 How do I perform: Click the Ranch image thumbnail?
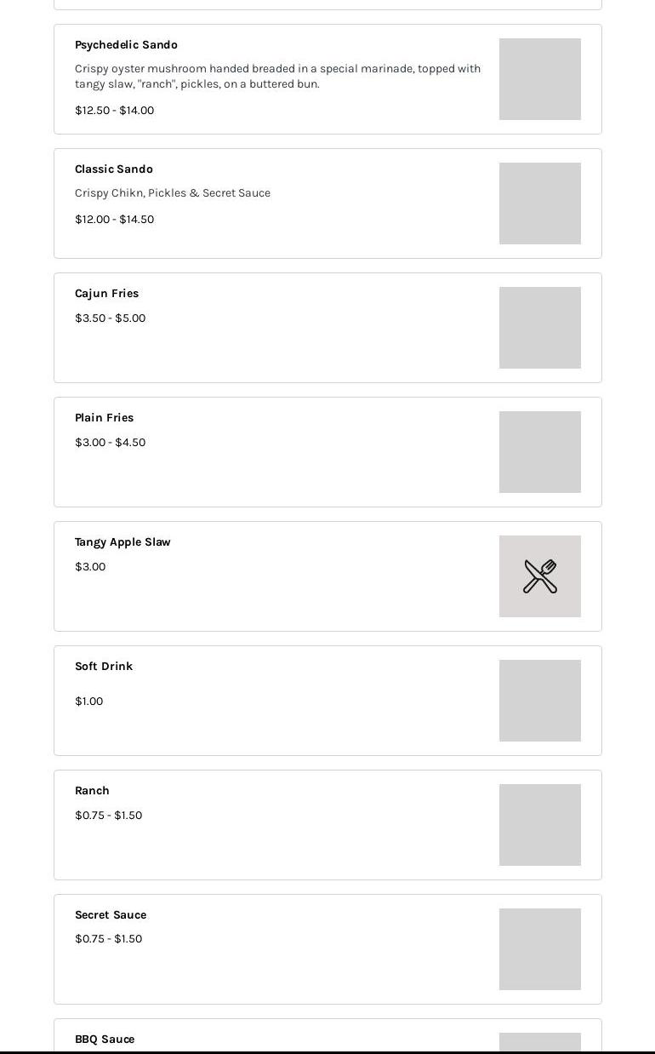[540, 825]
